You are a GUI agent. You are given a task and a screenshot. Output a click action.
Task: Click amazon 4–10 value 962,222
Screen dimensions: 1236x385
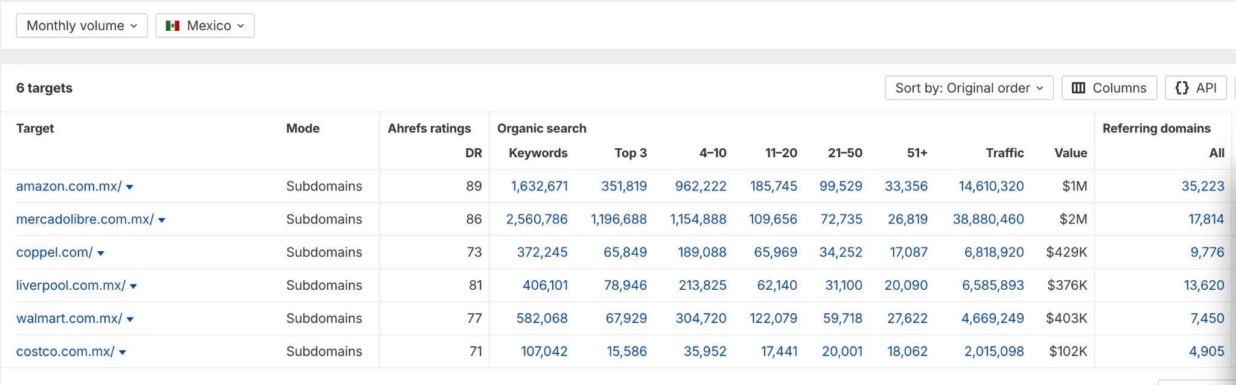point(701,186)
